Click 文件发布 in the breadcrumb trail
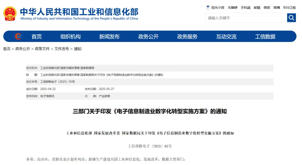302x165 pixels. pos(62,49)
